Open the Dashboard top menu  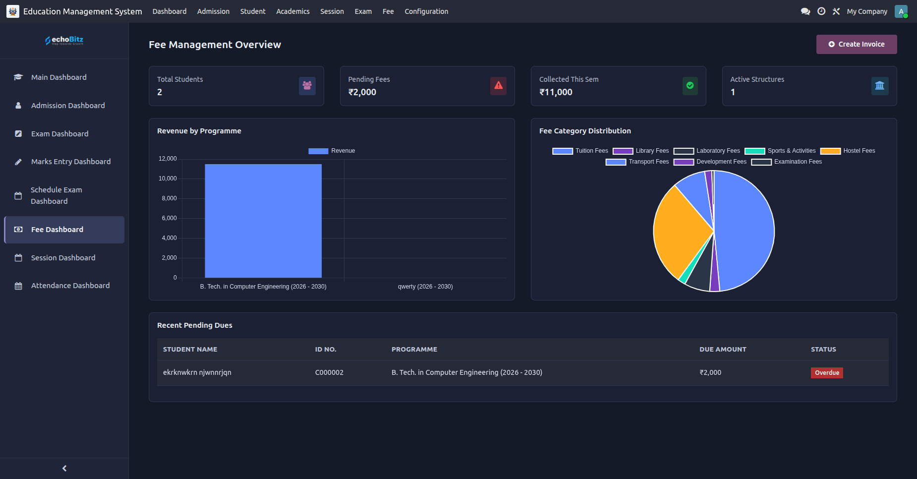[170, 11]
